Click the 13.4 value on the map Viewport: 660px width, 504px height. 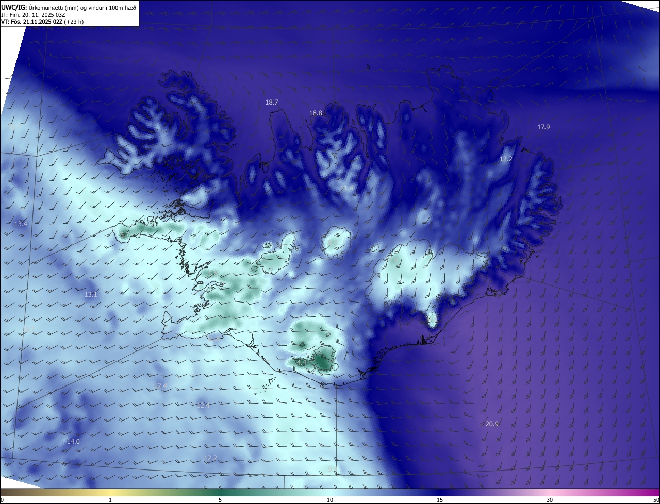[21, 224]
